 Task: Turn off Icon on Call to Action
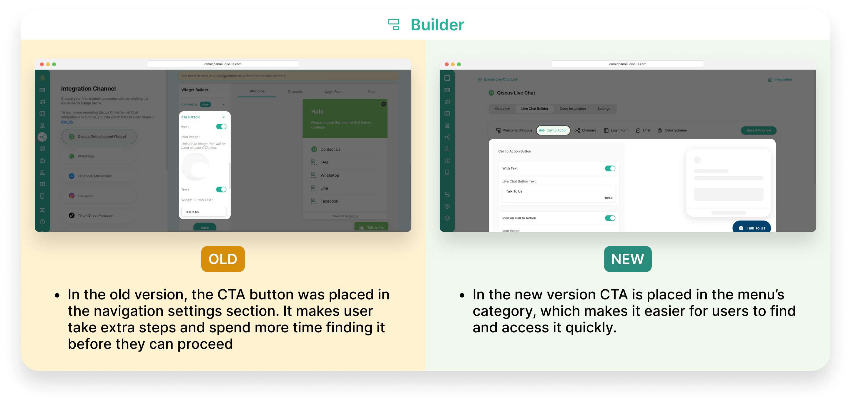(610, 218)
